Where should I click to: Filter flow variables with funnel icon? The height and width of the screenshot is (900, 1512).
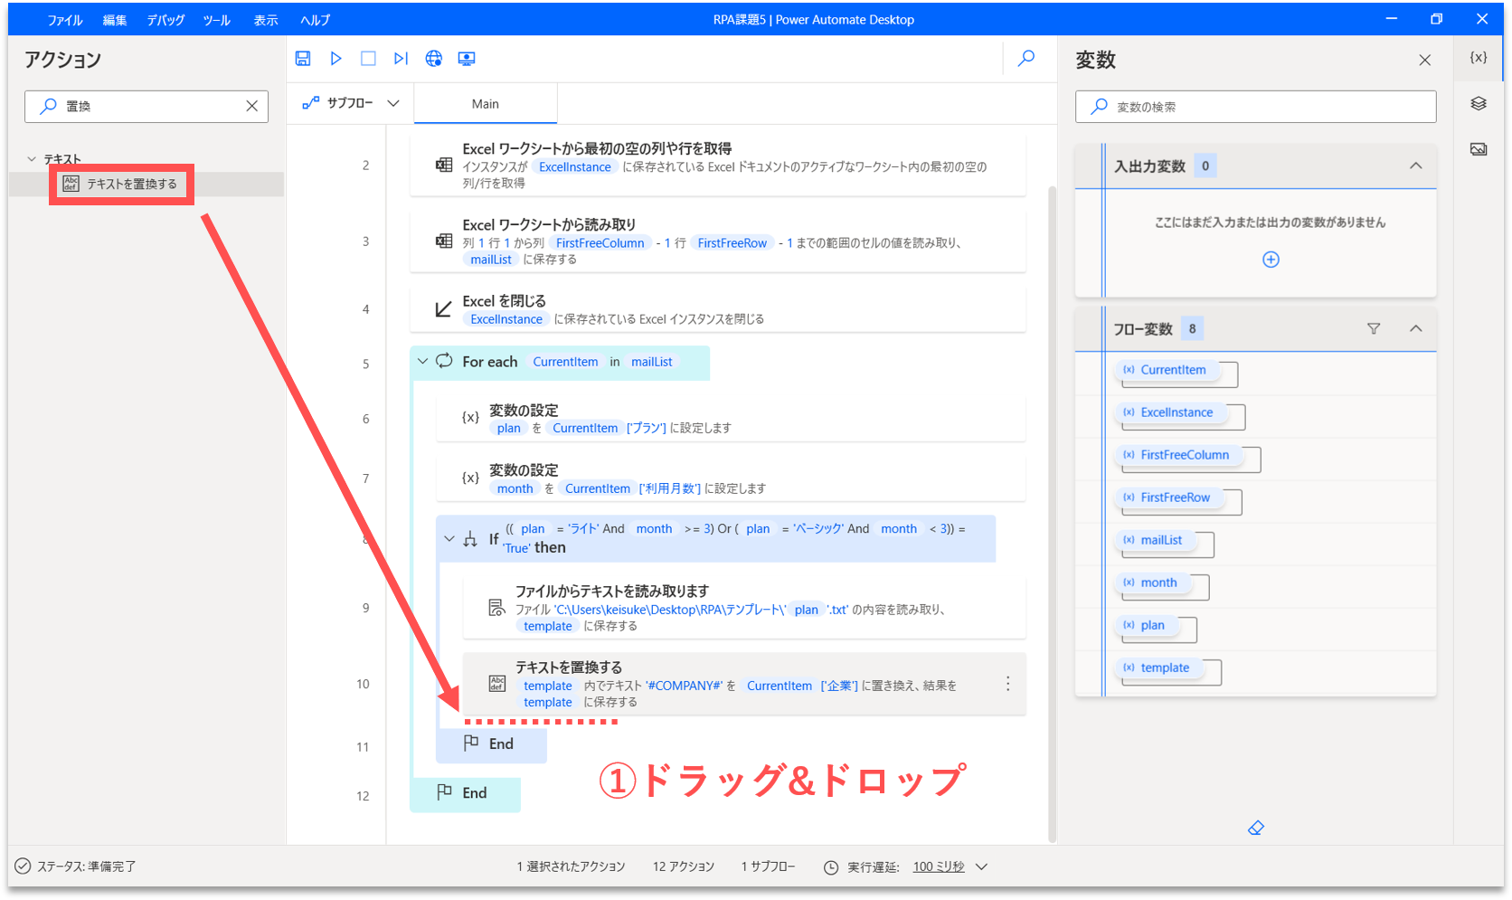(x=1374, y=328)
